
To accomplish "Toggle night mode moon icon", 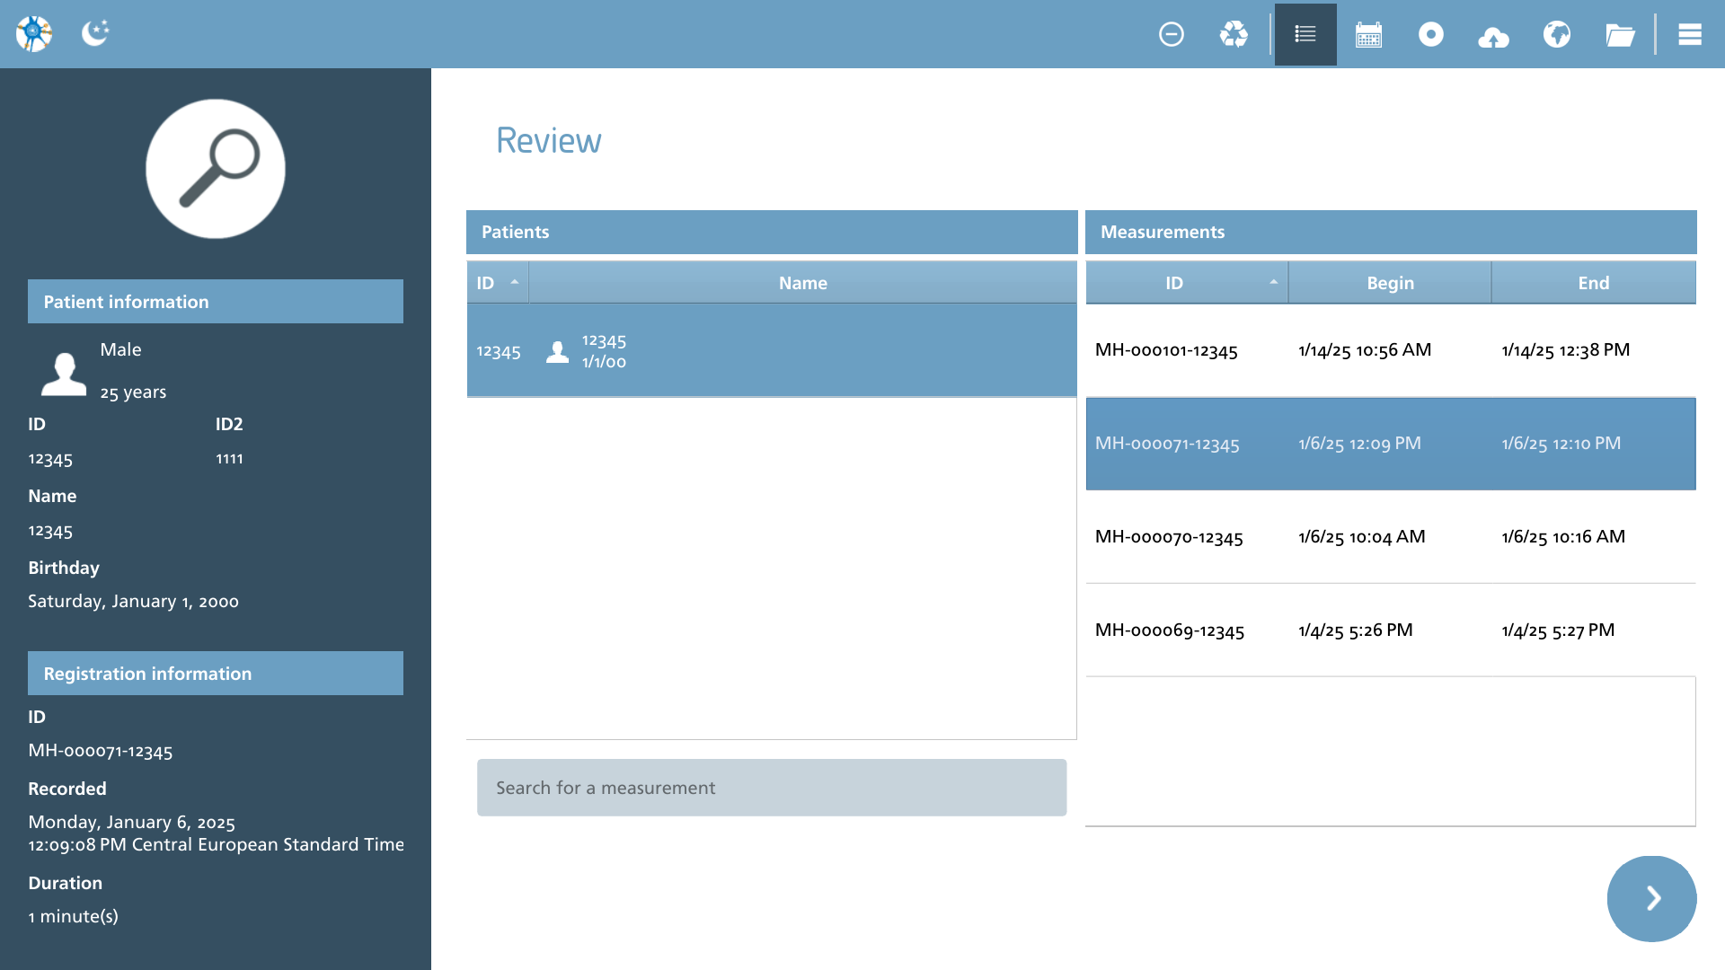I will pyautogui.click(x=95, y=33).
